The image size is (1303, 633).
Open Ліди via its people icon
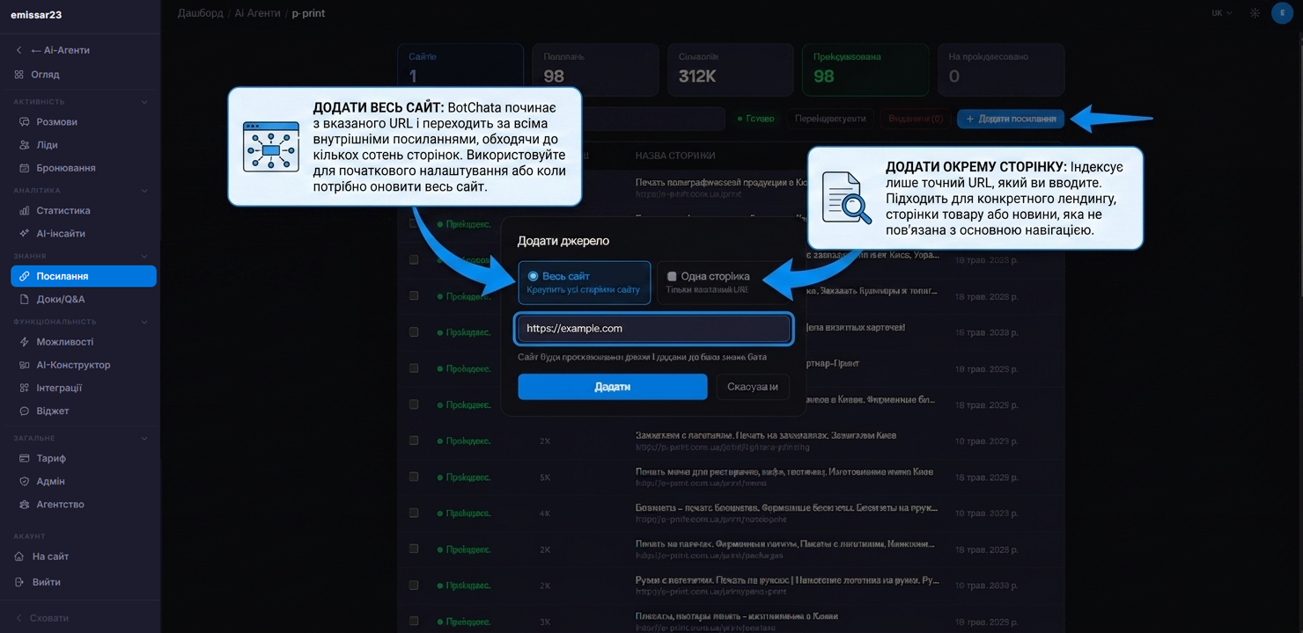pos(25,145)
